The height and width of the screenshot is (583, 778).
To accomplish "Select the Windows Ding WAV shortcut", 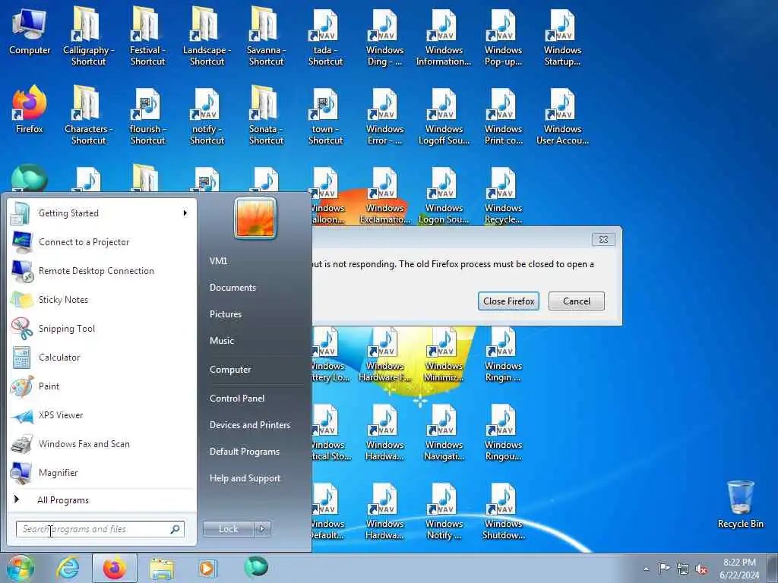I will click(x=384, y=36).
